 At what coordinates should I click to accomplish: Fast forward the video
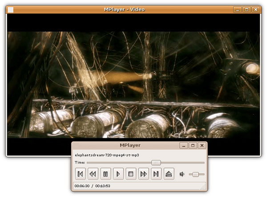point(144,174)
